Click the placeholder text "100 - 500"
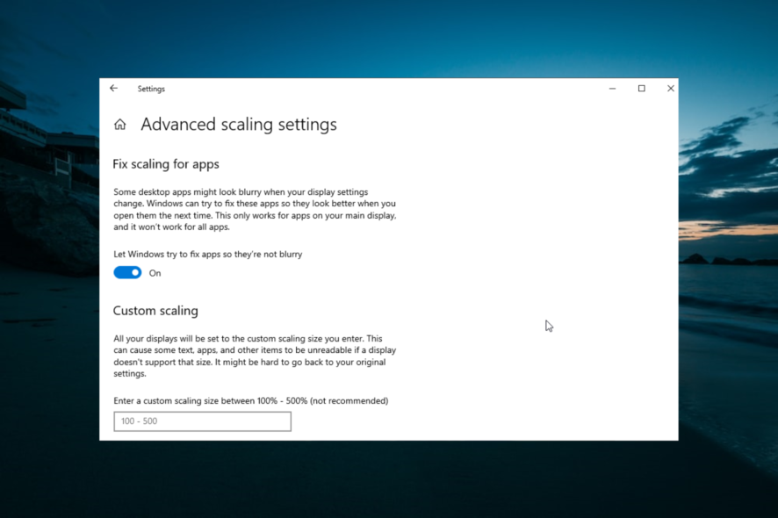This screenshot has height=518, width=778. click(137, 421)
